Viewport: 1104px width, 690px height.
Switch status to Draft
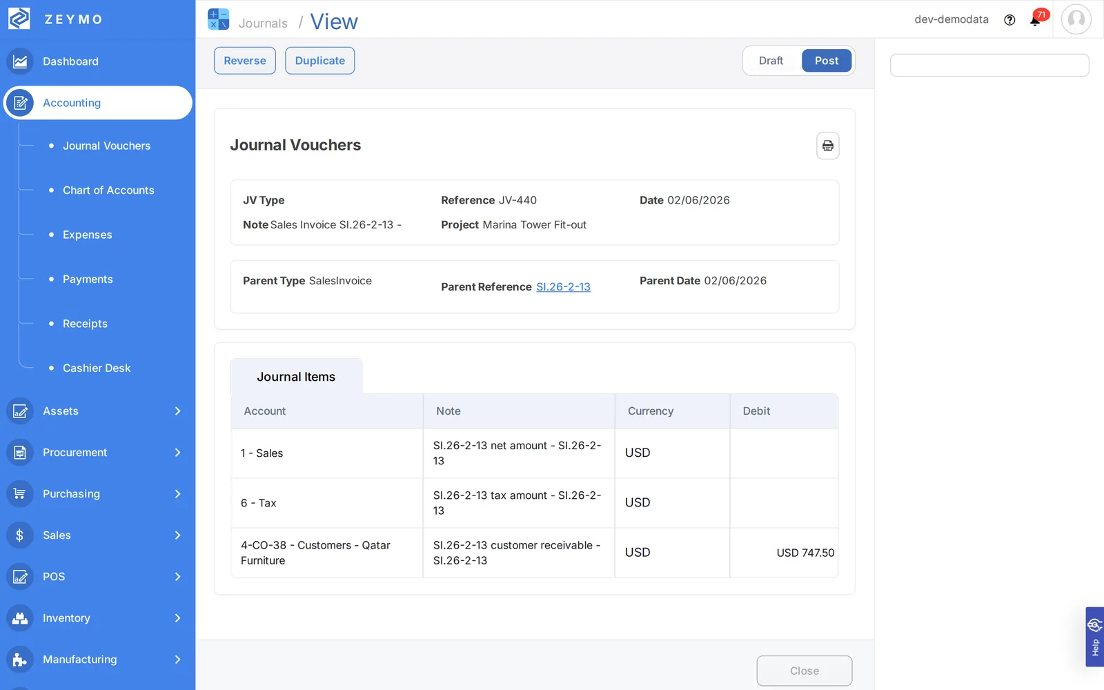[x=771, y=61]
